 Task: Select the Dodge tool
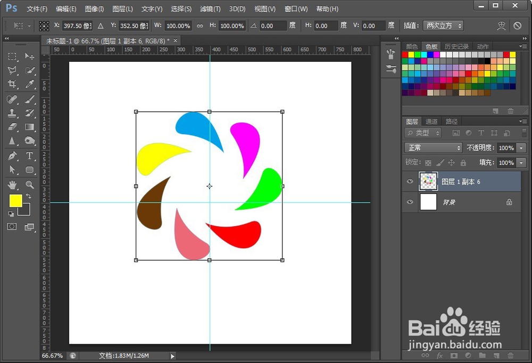29,141
